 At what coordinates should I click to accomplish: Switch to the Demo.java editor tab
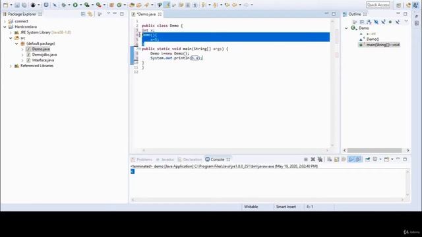click(146, 14)
